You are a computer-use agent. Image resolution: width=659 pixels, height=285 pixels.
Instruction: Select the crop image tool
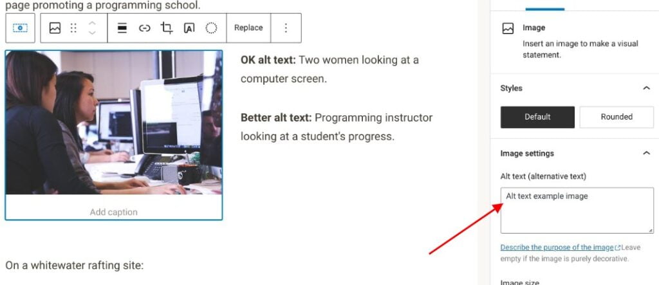pos(167,28)
